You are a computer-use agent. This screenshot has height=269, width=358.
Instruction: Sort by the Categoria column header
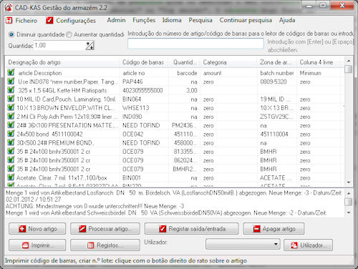pyautogui.click(x=228, y=62)
